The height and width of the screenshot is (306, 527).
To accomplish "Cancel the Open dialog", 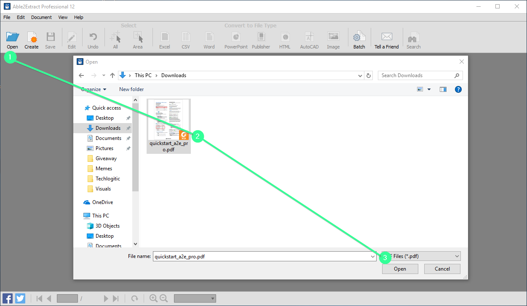I will tap(442, 269).
